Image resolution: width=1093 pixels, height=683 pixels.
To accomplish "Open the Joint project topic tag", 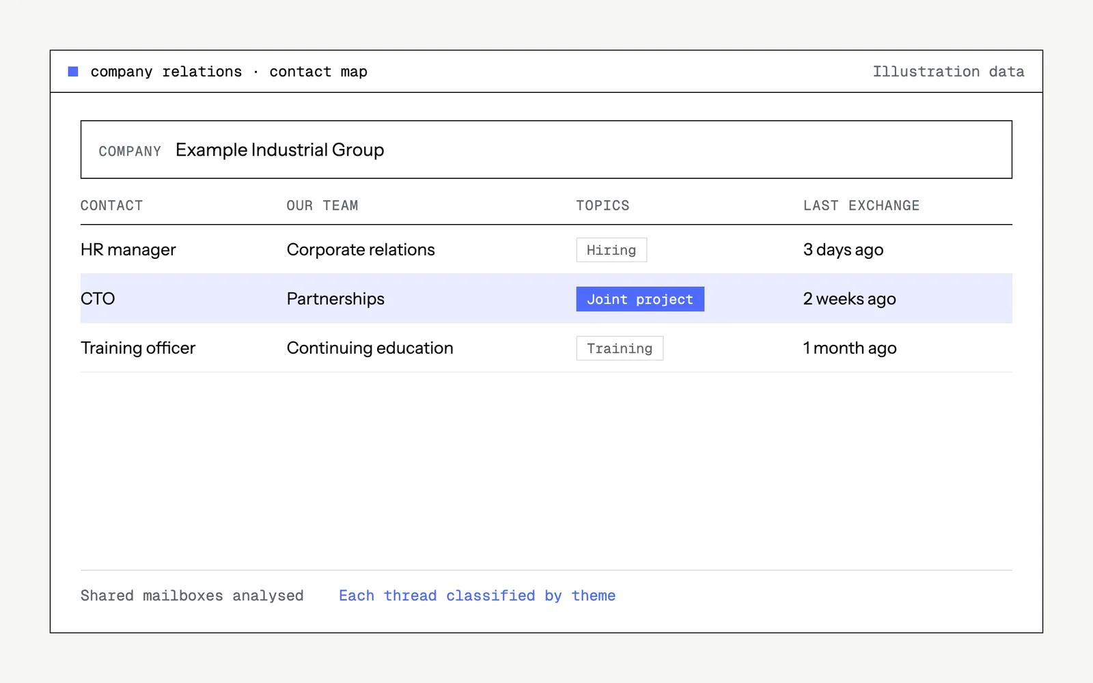I will point(640,299).
